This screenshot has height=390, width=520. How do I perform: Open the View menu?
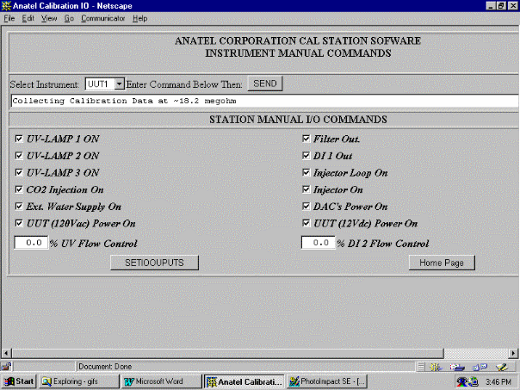49,19
